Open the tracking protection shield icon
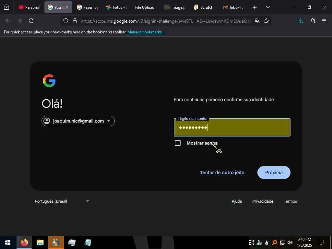332x249 pixels. click(x=66, y=21)
